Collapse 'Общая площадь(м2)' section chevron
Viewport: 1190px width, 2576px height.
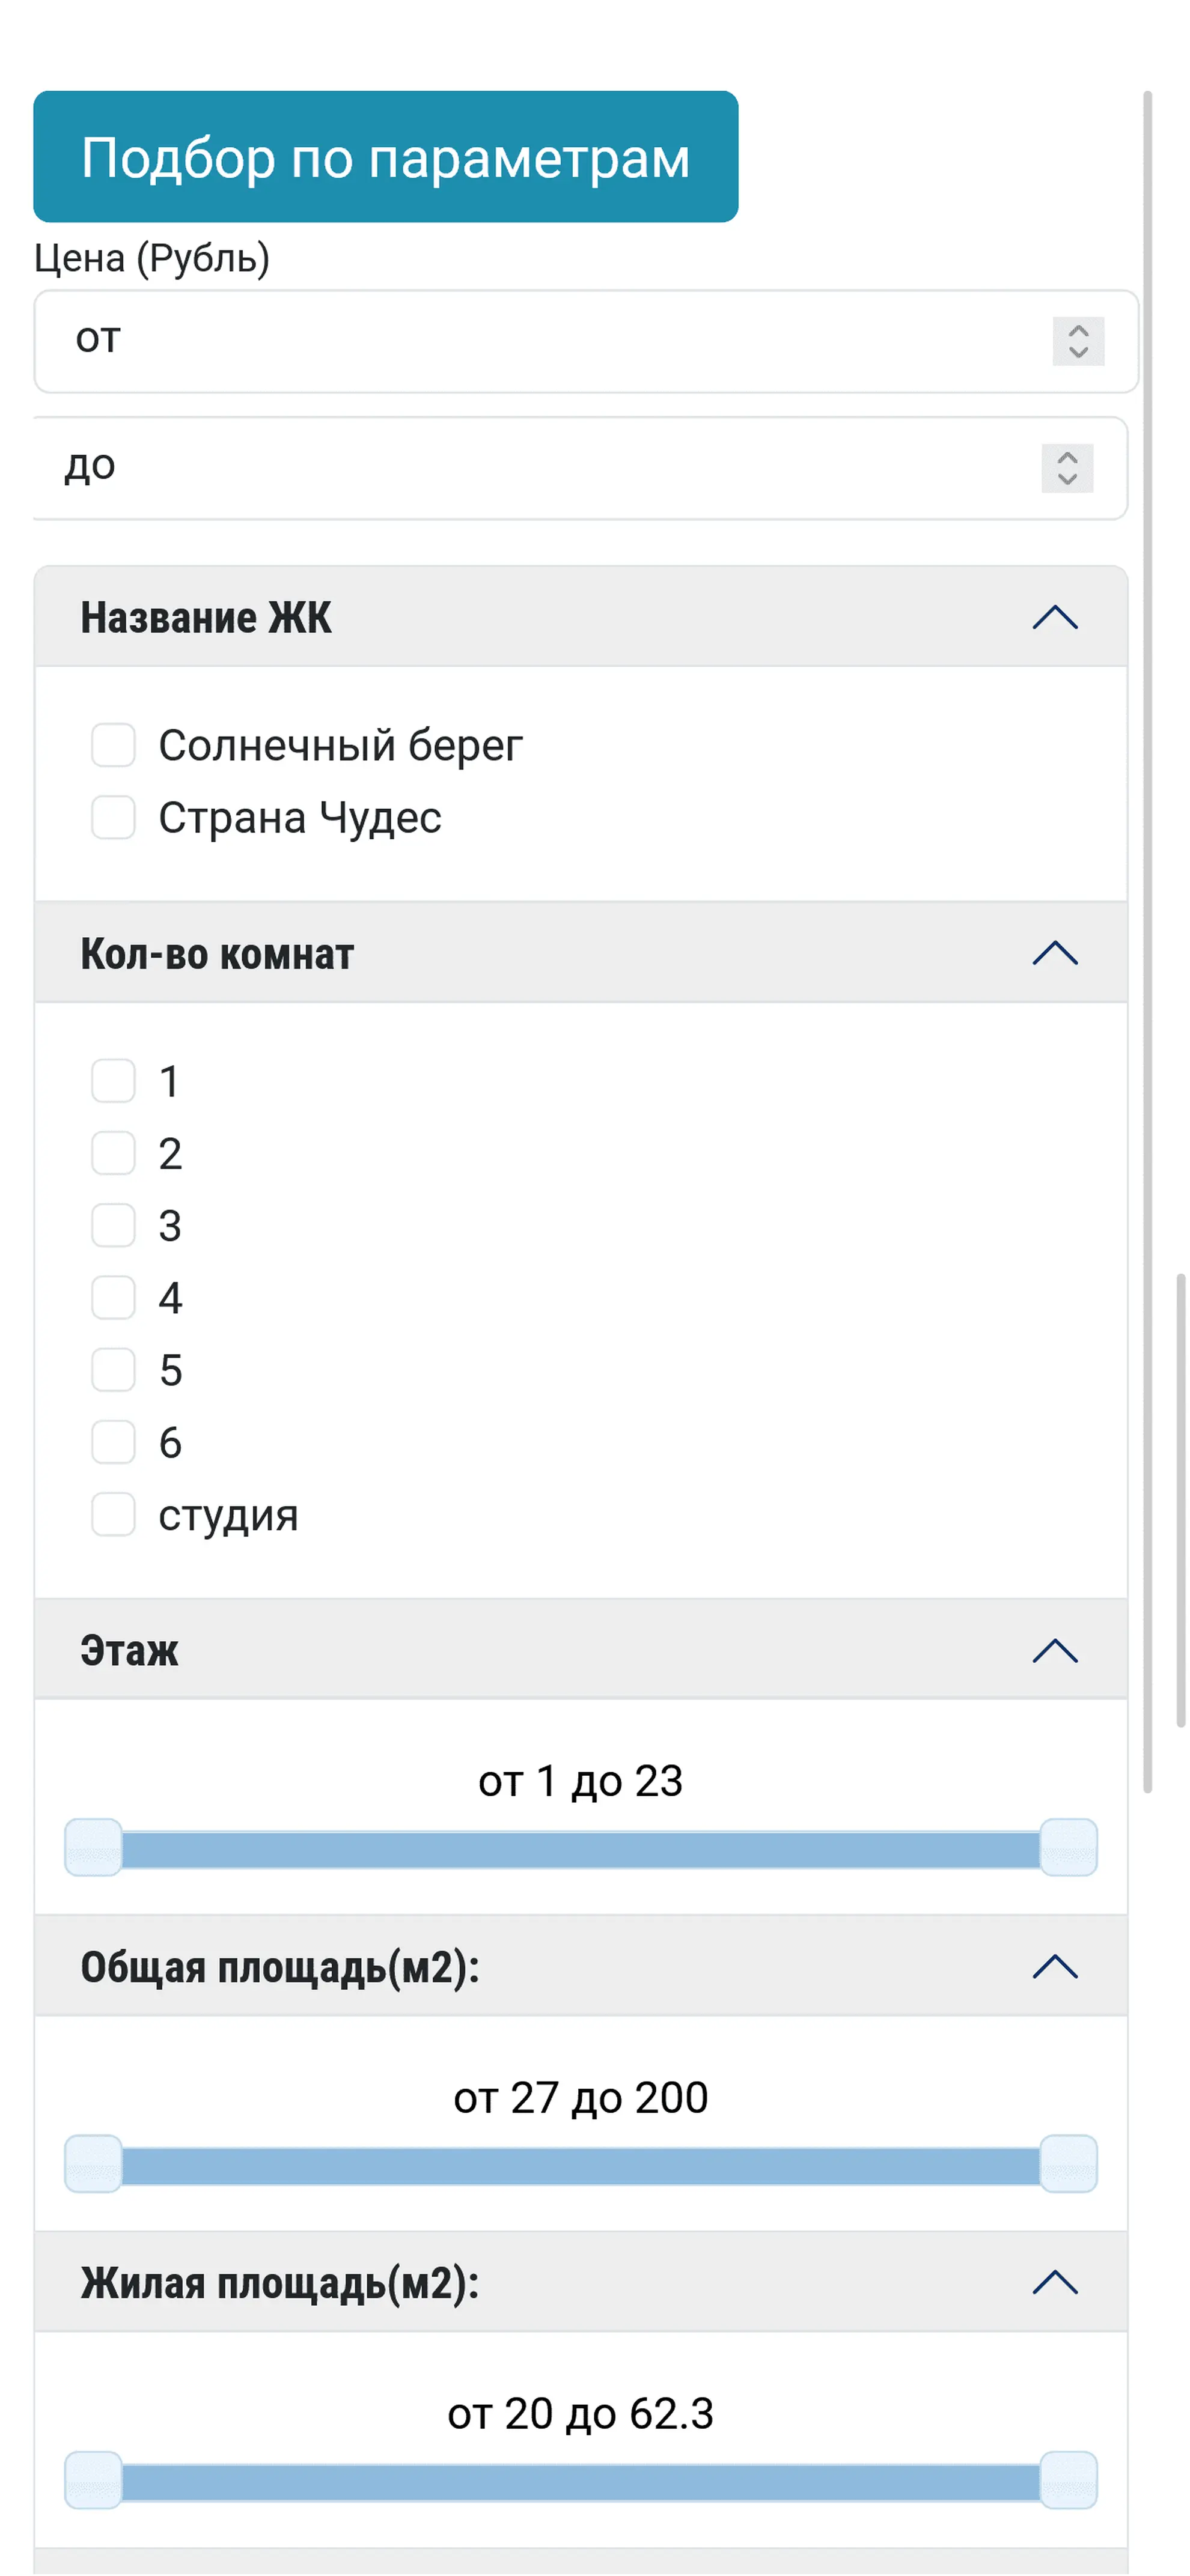(x=1055, y=1966)
